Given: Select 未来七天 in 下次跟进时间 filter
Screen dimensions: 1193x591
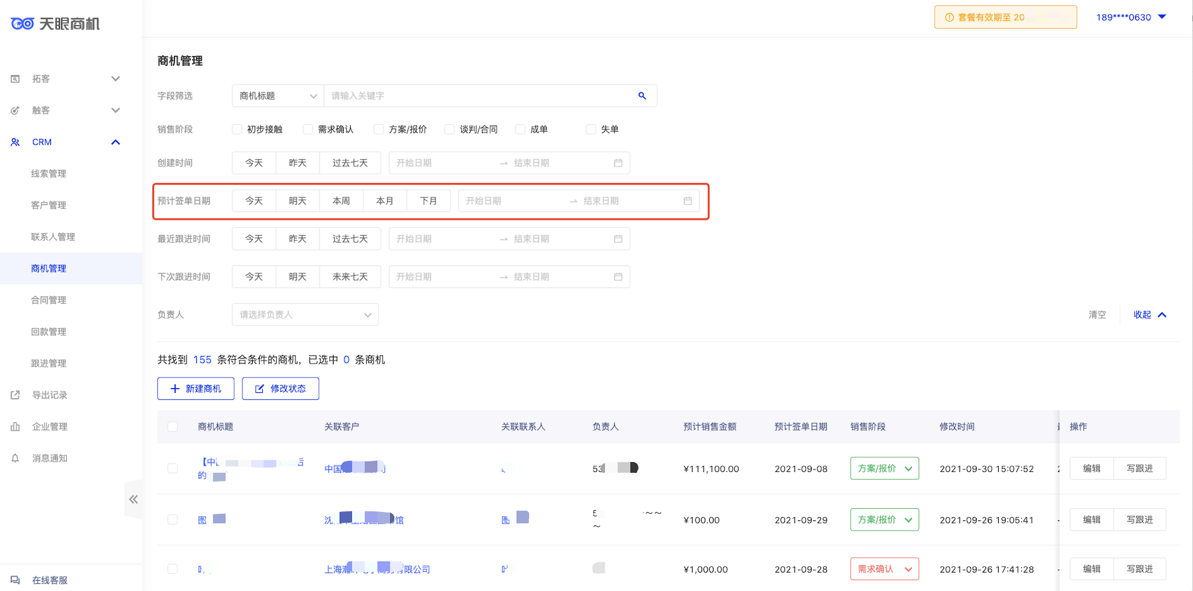Looking at the screenshot, I should tap(350, 276).
